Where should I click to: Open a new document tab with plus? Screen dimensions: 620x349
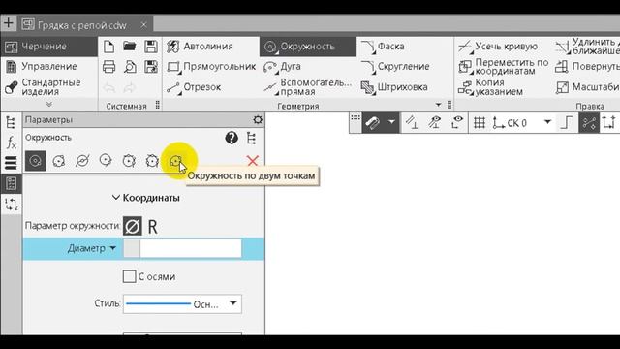click(x=9, y=23)
